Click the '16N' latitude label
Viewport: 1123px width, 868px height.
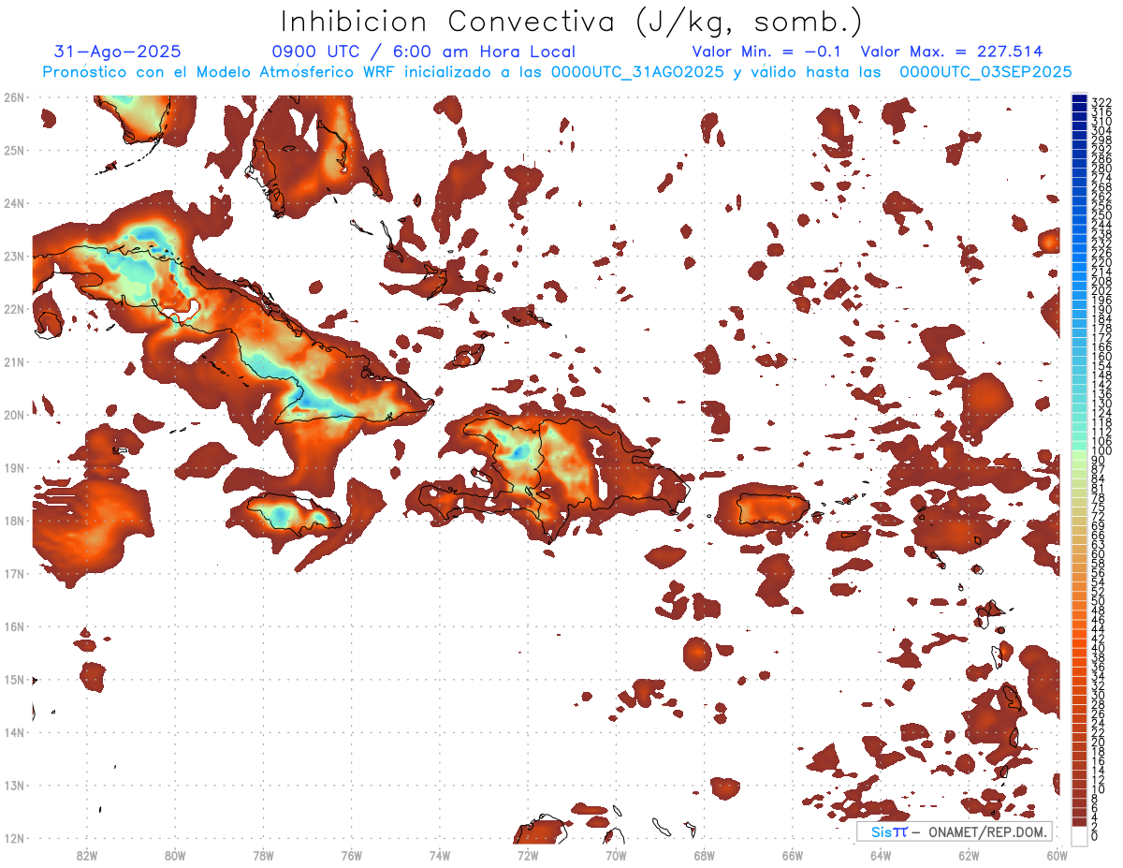tap(14, 626)
